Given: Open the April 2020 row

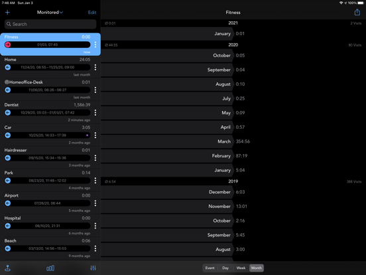Looking at the screenshot, I should pyautogui.click(x=233, y=128).
